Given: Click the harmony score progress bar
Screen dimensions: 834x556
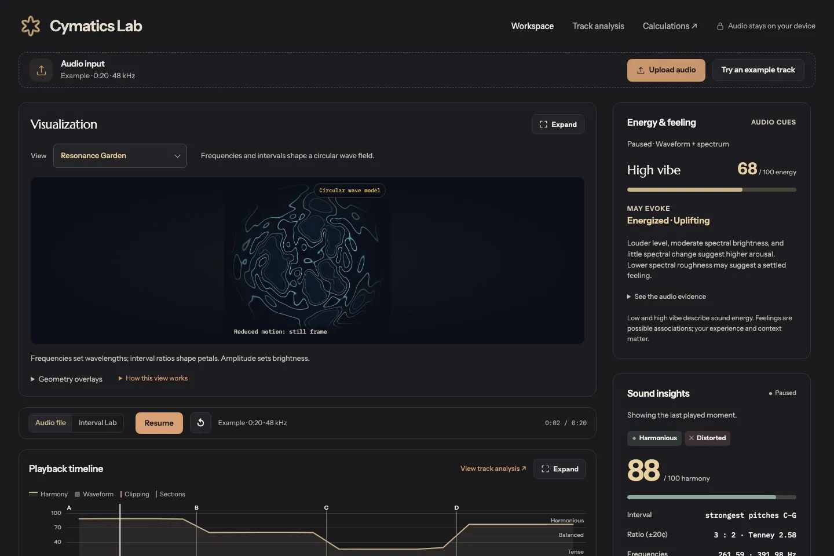Looking at the screenshot, I should [712, 497].
